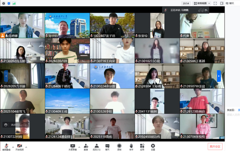Click the chat message input field

pos(232,115)
